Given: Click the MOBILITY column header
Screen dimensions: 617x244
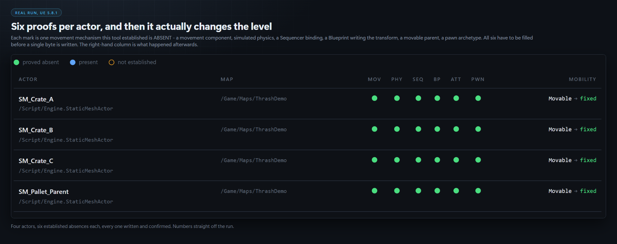Looking at the screenshot, I should [x=582, y=79].
